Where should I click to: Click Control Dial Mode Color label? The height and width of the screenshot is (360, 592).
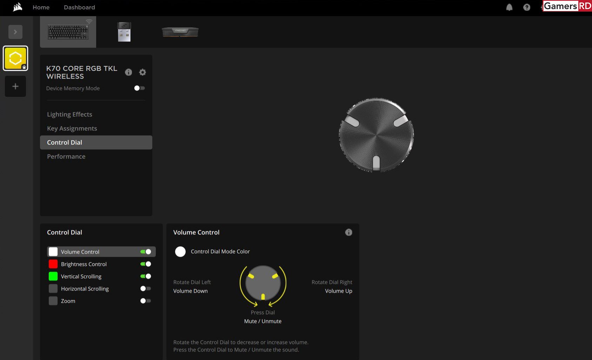220,252
